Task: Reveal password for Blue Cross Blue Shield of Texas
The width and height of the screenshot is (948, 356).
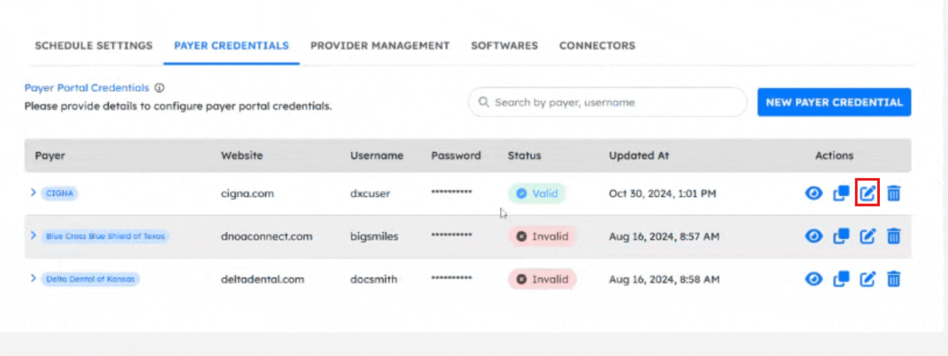Action: 814,236
